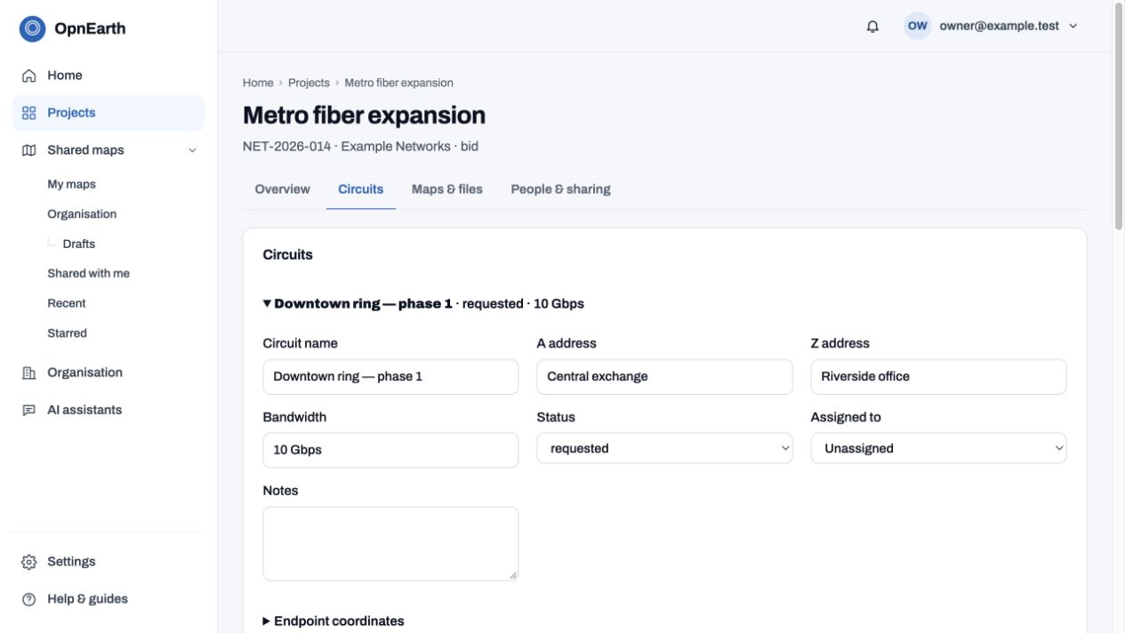Open the Drafts sub-item
1125x633 pixels.
pyautogui.click(x=78, y=244)
